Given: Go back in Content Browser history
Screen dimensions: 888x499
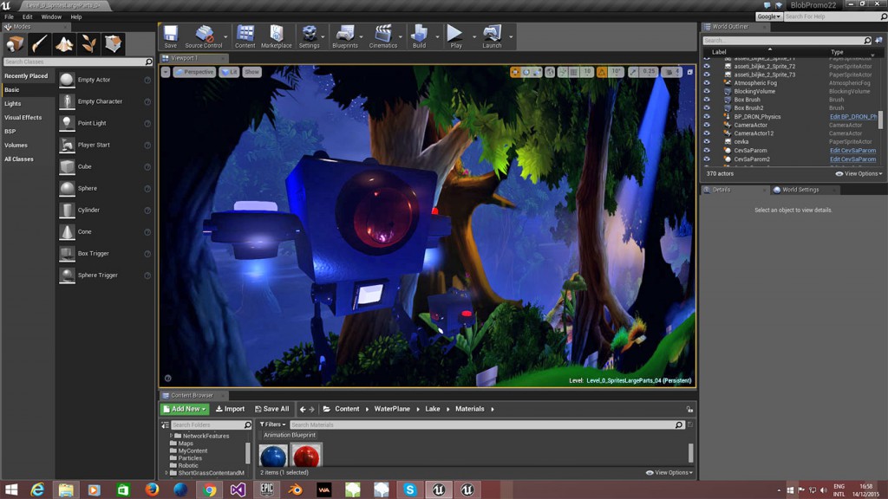Looking at the screenshot, I should coord(303,409).
